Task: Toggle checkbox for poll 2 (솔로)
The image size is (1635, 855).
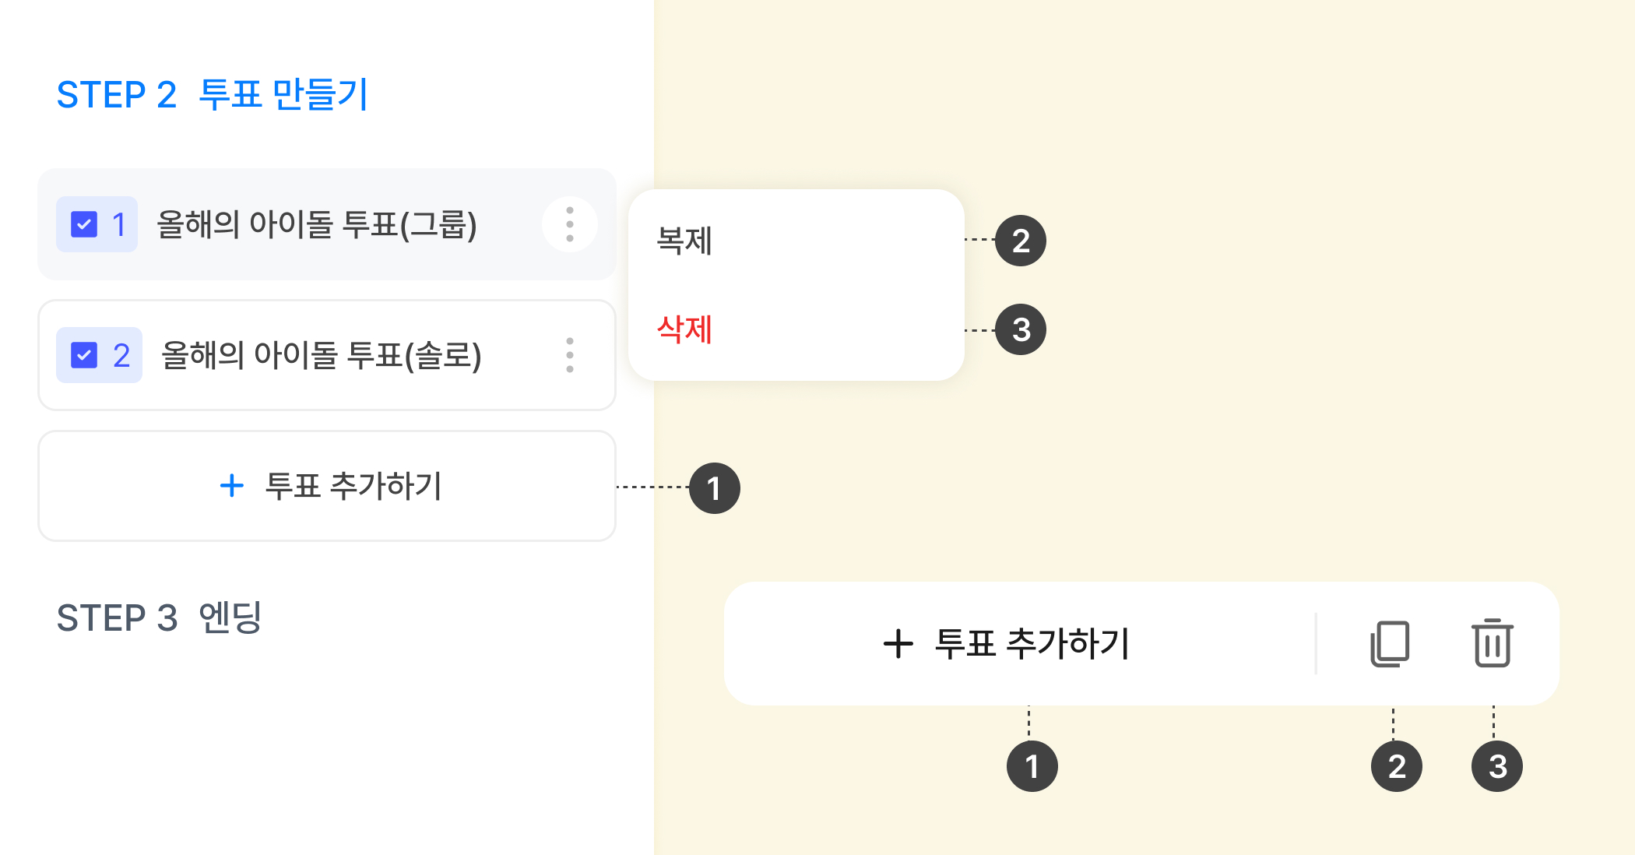Action: click(x=84, y=355)
